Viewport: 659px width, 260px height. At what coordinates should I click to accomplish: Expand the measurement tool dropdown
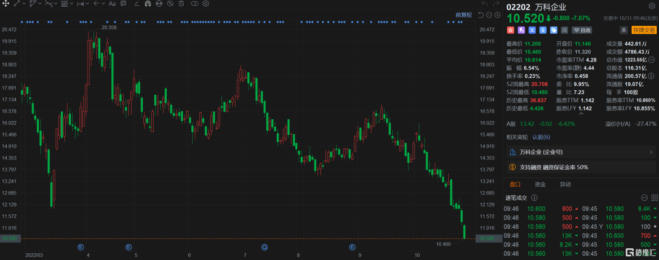pos(88,4)
